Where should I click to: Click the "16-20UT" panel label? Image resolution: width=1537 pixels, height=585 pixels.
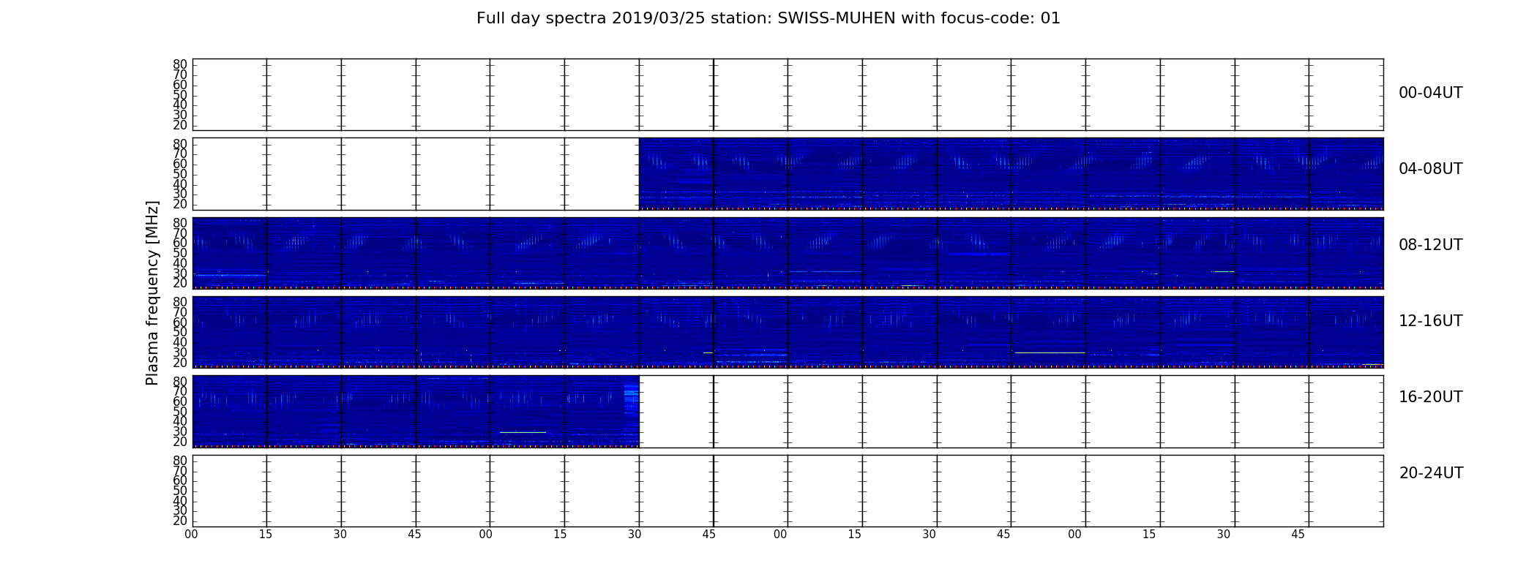click(1430, 397)
